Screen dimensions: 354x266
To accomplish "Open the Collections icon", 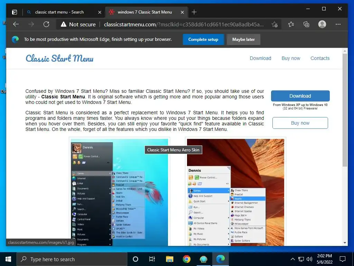I will (306, 24).
